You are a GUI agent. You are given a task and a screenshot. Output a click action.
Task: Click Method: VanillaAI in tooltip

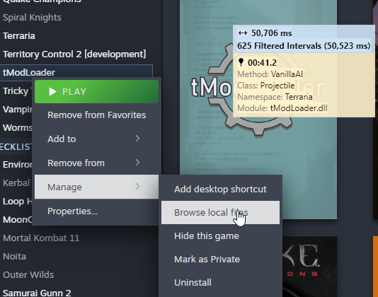tap(270, 74)
